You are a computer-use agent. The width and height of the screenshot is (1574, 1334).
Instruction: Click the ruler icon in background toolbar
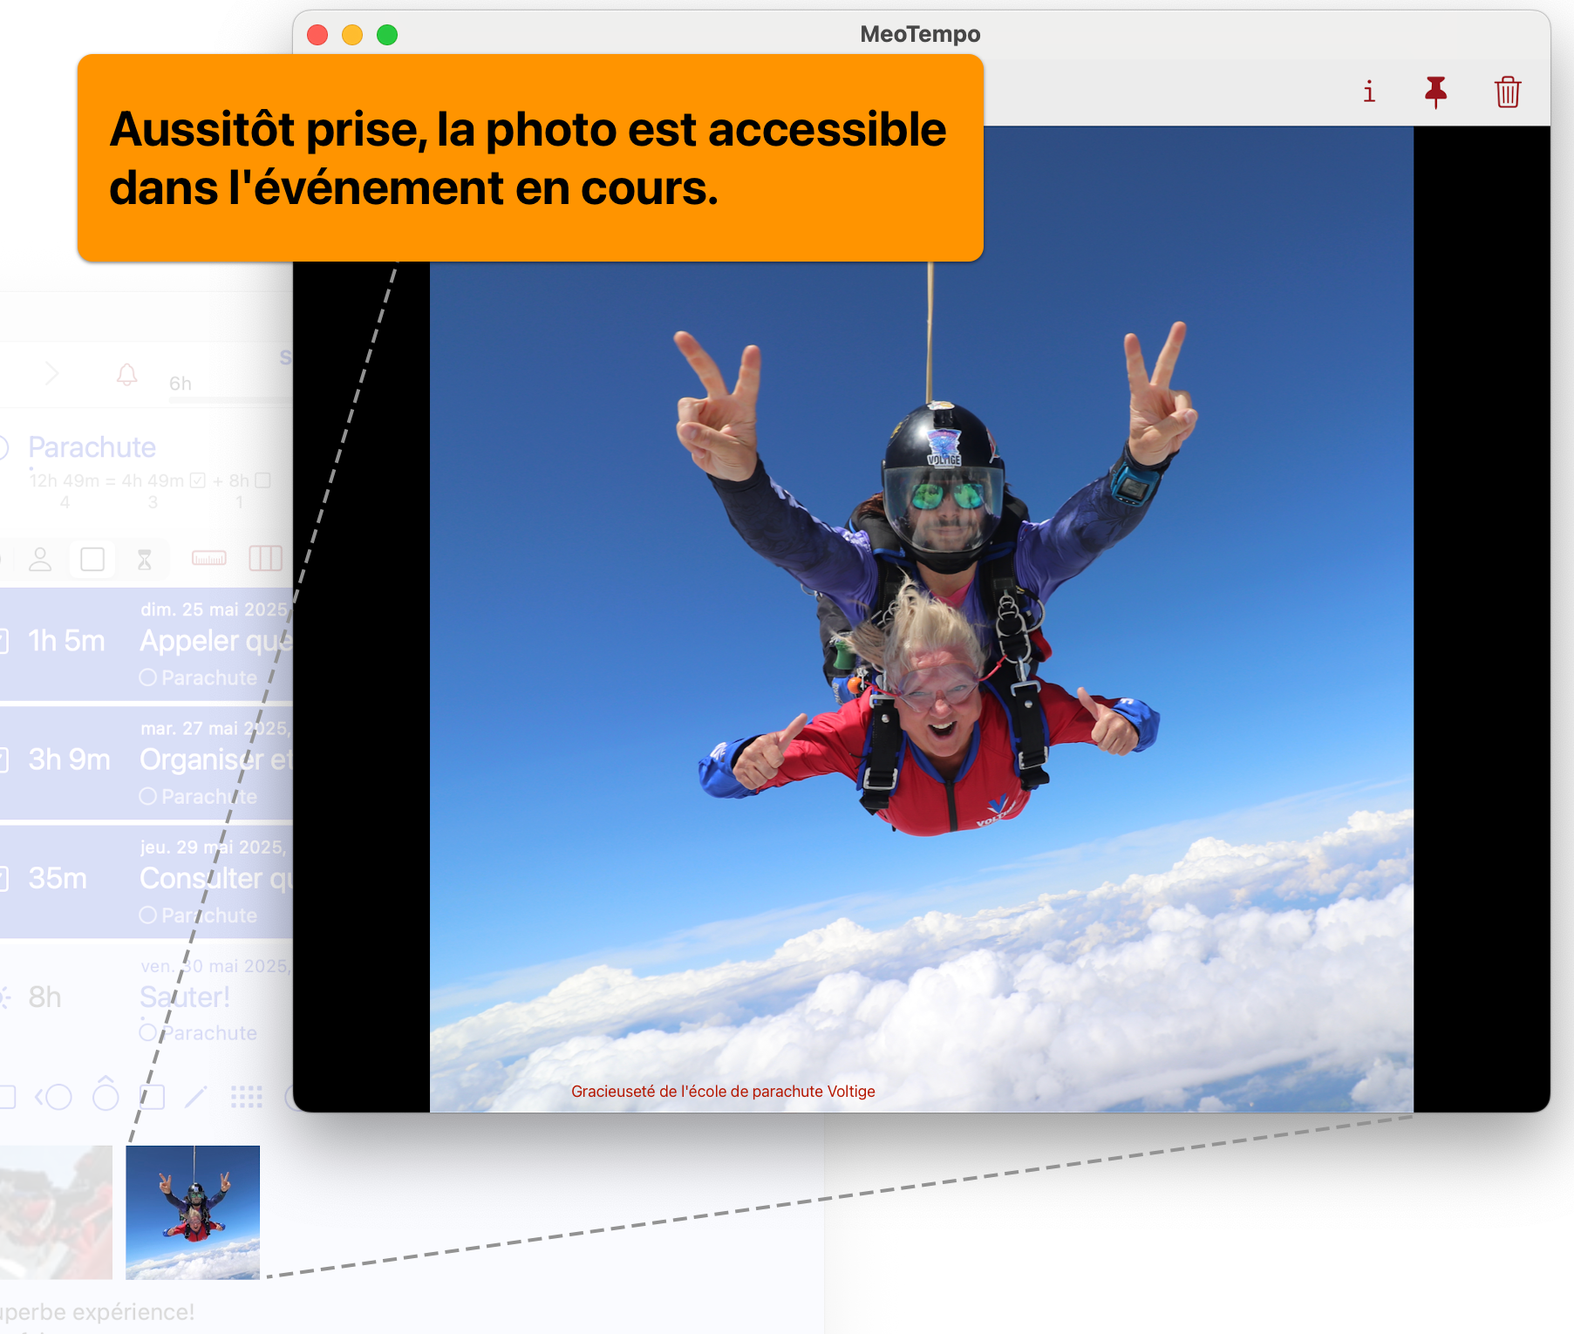209,558
